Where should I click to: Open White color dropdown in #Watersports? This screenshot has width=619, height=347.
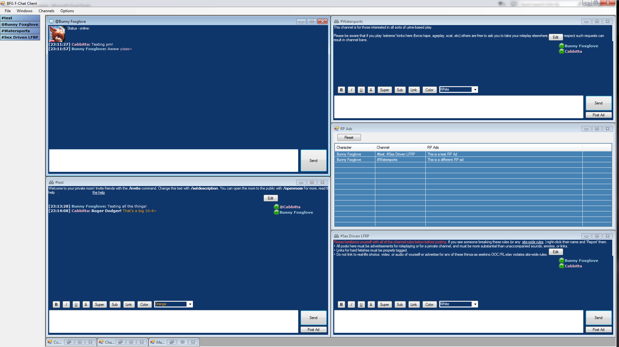475,90
